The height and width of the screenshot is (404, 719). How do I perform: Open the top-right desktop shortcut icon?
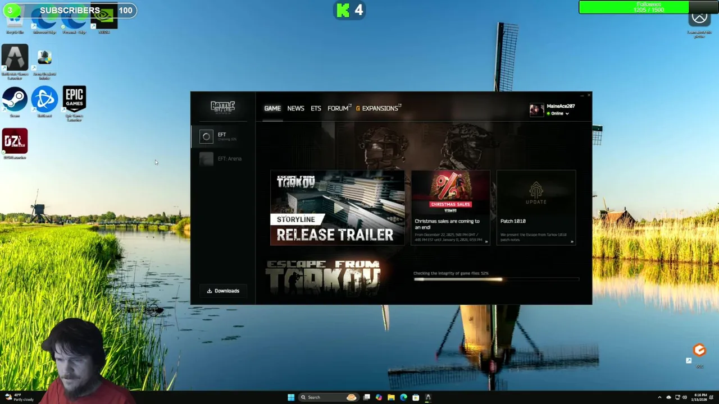[699, 22]
